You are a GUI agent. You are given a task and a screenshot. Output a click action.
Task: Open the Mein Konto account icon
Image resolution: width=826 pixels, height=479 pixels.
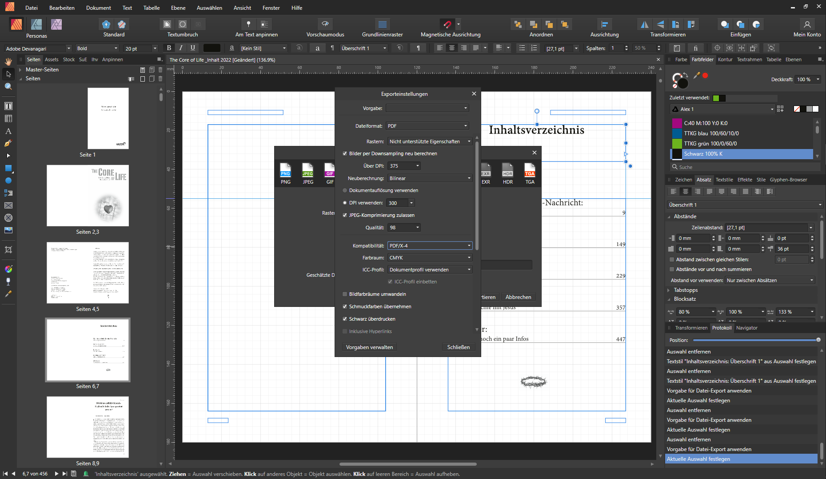pyautogui.click(x=807, y=24)
